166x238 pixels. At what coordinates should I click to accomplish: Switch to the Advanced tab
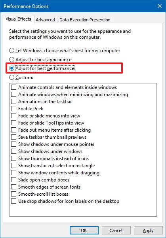coord(45,20)
